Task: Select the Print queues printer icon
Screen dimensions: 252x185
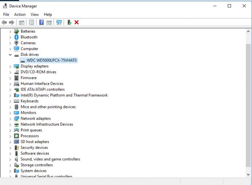Action: click(16, 130)
